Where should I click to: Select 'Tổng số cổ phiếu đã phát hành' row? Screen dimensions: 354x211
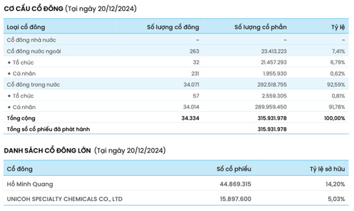pyautogui.click(x=176, y=130)
